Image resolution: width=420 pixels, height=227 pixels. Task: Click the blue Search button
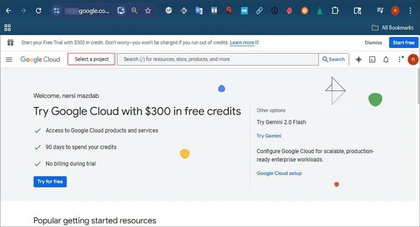334,59
